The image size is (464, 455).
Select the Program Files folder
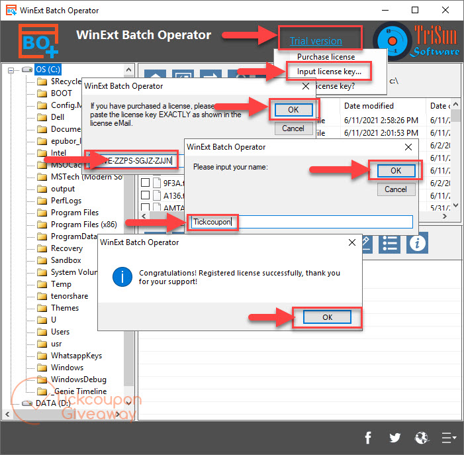pyautogui.click(x=75, y=213)
